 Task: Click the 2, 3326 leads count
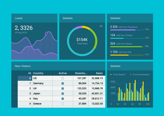(24, 28)
